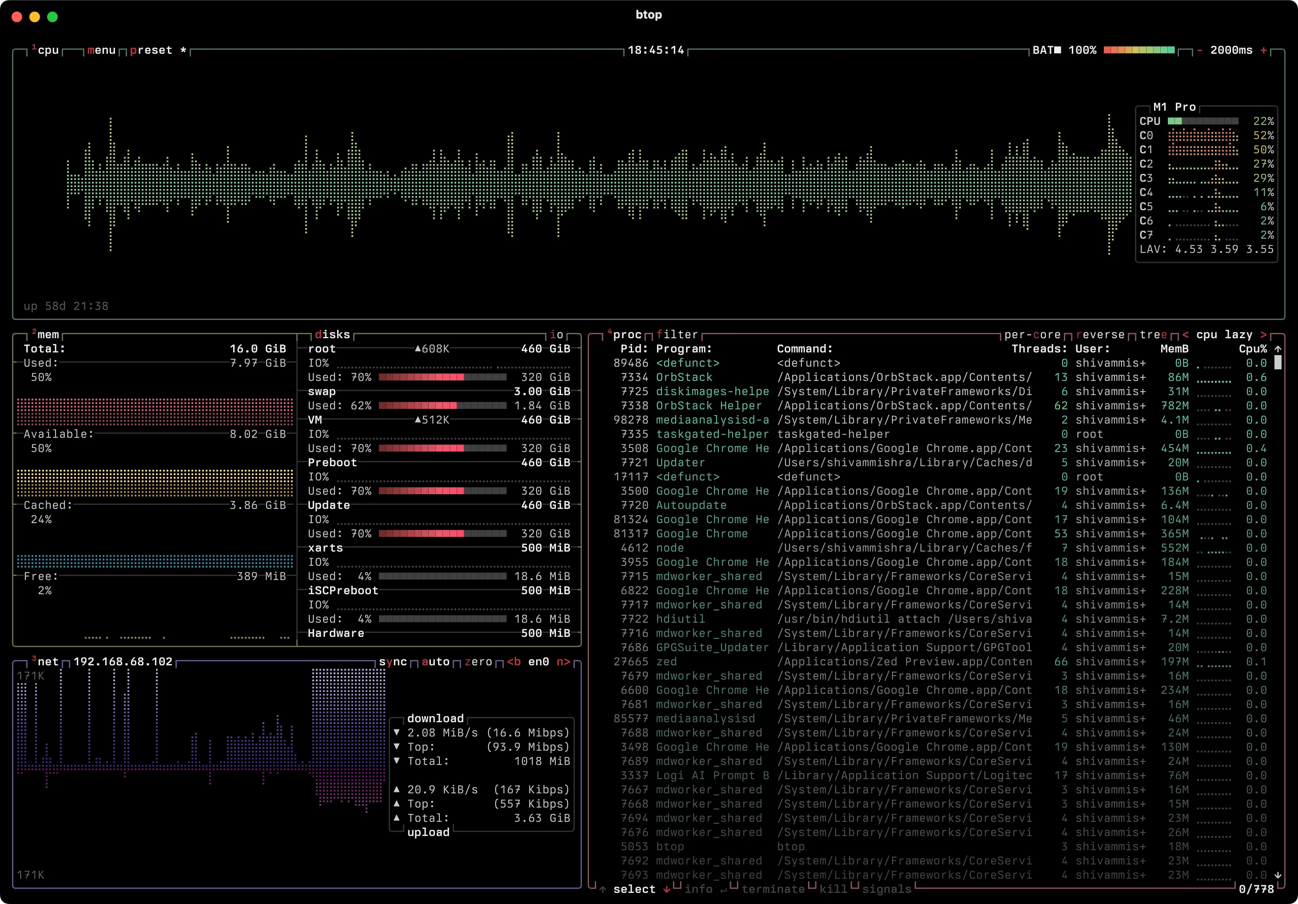This screenshot has height=904, width=1298.
Task: Click the select up arrow in proc footer
Action: pyautogui.click(x=603, y=889)
